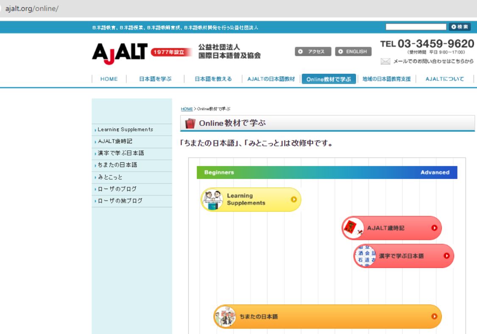
Task: Click the 1977年設立 red badge
Action: pyautogui.click(x=171, y=52)
